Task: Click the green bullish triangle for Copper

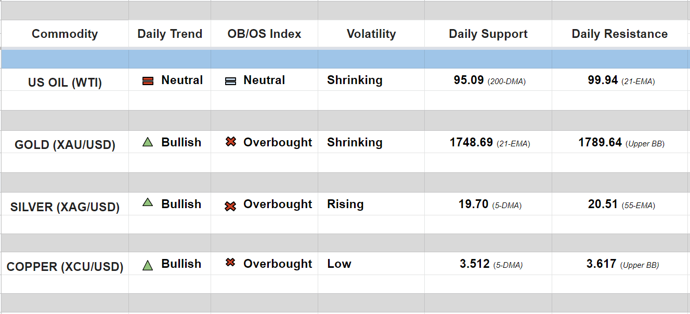Action: 148,265
